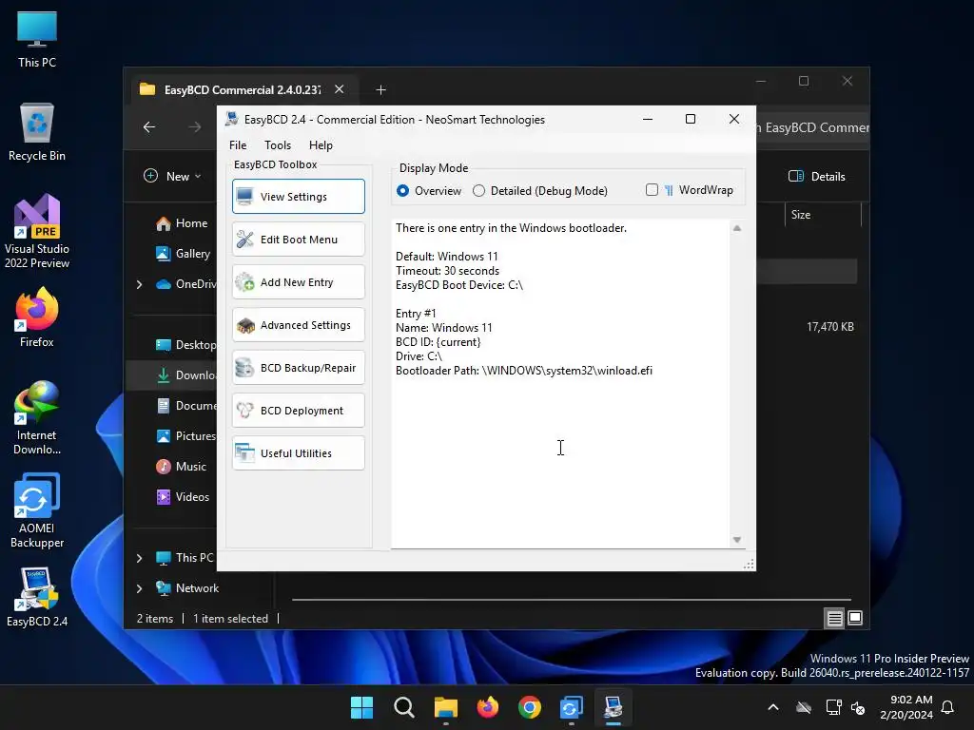
Task: Click the scroll down arrow in text pane
Action: pyautogui.click(x=737, y=540)
